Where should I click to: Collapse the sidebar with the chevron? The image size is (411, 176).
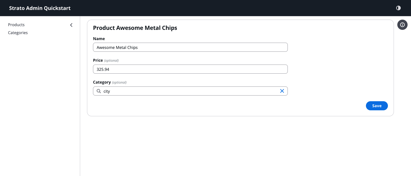click(71, 25)
